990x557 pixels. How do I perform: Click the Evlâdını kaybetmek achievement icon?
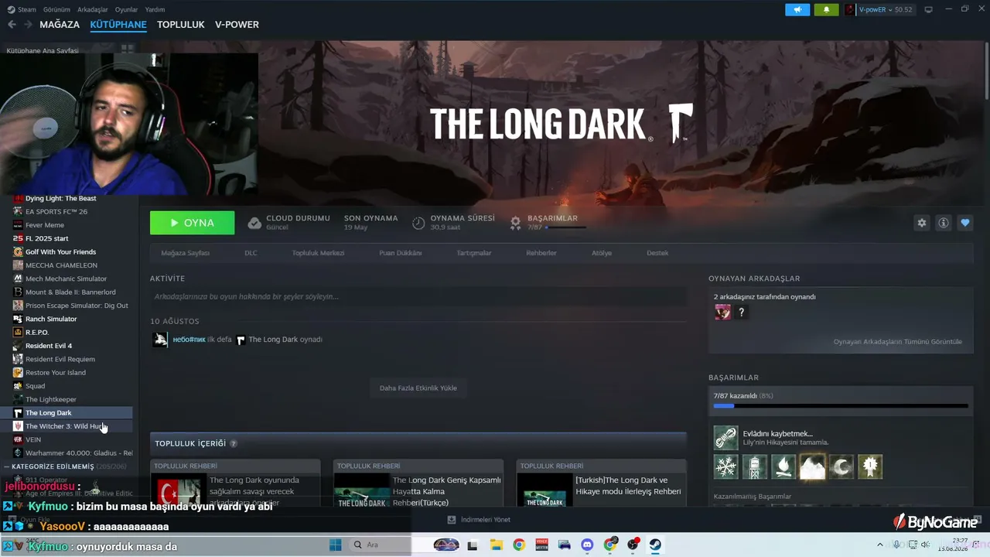point(725,438)
